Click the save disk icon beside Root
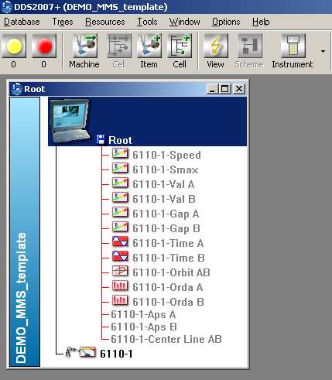The image size is (332, 380). point(101,139)
